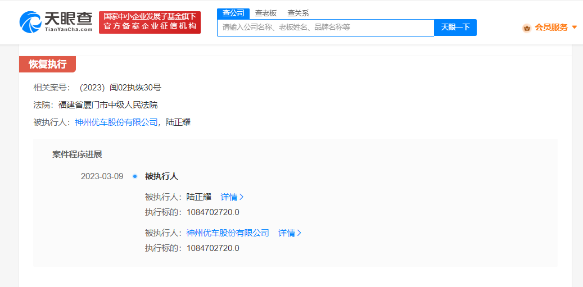Click the crown icon beside 会员服务
Viewport: 583px width, 287px height.
click(526, 28)
